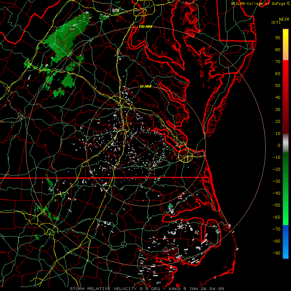
Task: Click the 60 value on the velocity scale
Action: click(278, 73)
